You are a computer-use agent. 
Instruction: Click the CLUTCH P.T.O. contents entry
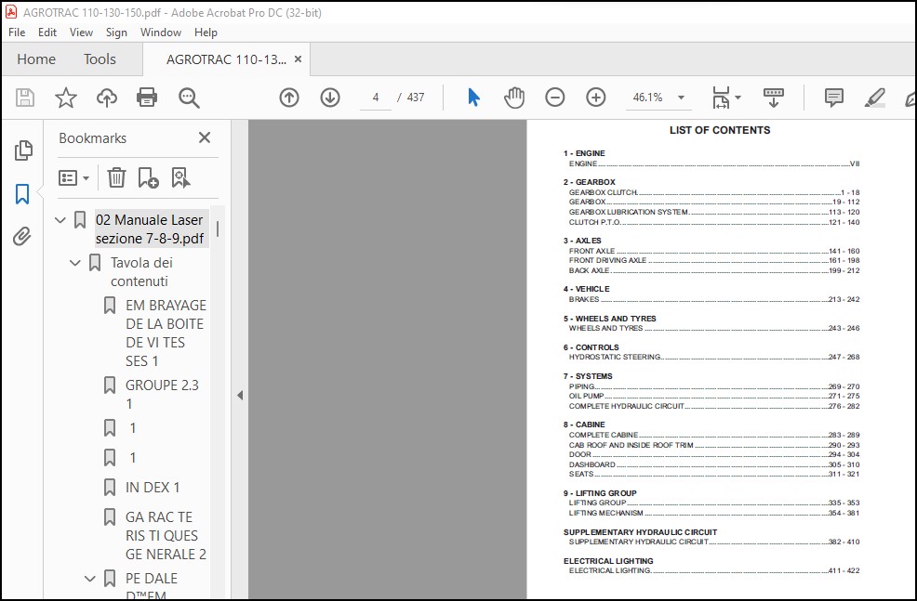[714, 222]
